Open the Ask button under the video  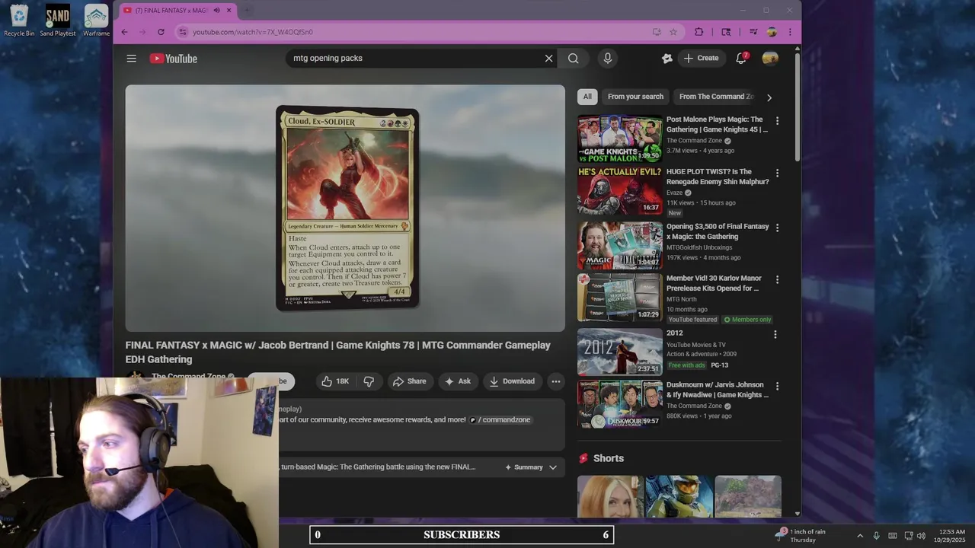tap(457, 381)
